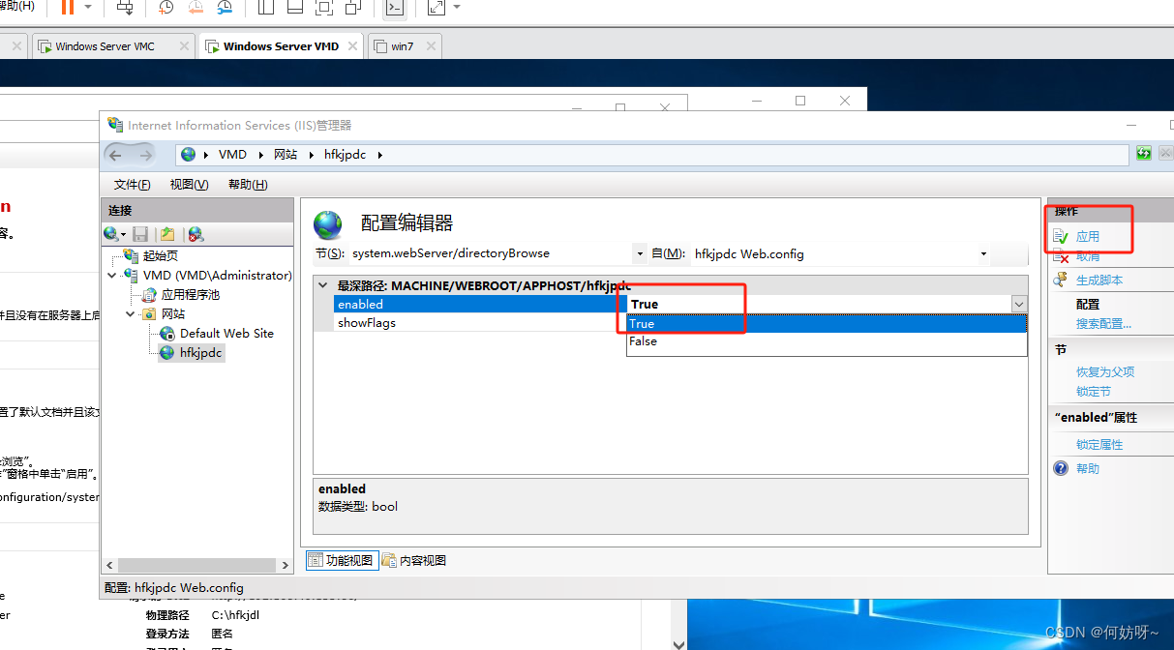The width and height of the screenshot is (1174, 650).
Task: Close the Windows Server VMC tab
Action: coord(182,46)
